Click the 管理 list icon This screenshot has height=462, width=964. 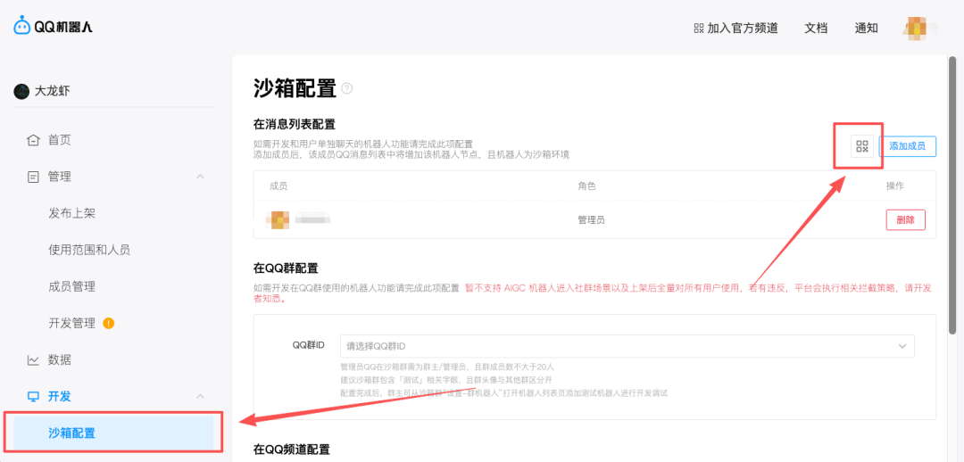[33, 177]
